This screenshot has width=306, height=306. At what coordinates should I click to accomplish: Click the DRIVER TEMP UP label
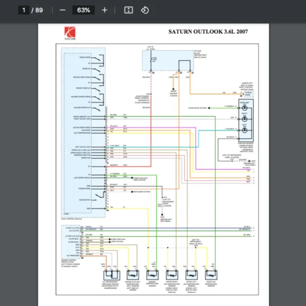point(83,88)
